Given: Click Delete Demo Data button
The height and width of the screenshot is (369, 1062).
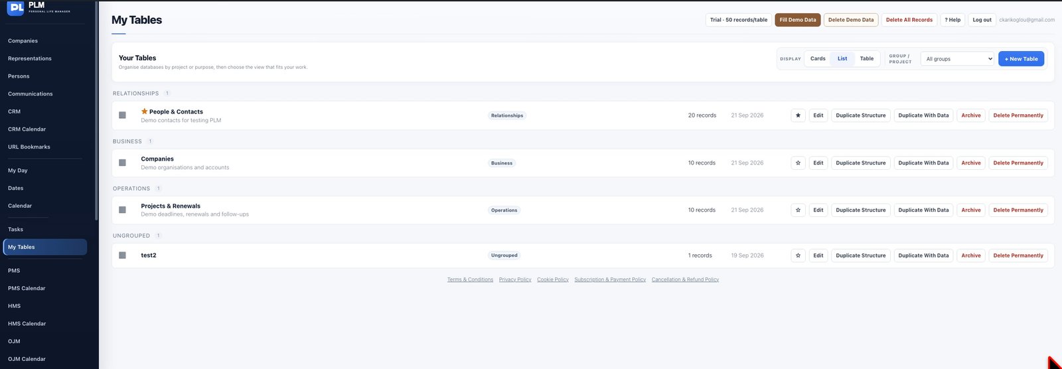Looking at the screenshot, I should (851, 20).
